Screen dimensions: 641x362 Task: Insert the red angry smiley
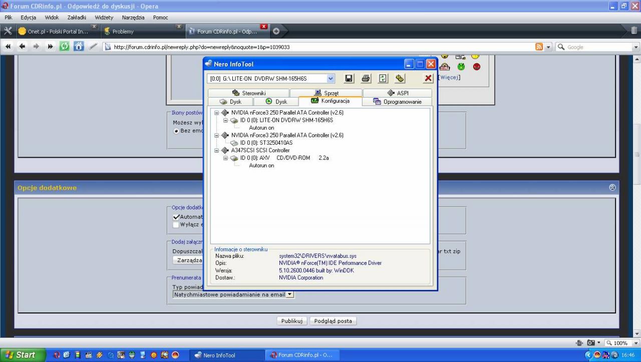pyautogui.click(x=476, y=67)
